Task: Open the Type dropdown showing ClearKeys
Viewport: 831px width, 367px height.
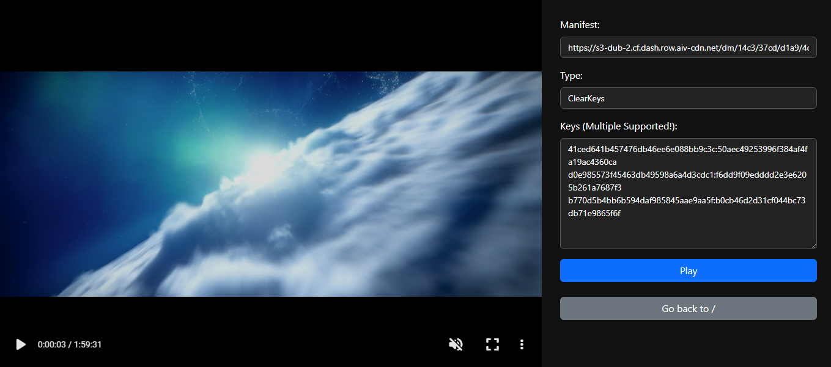Action: (x=689, y=98)
